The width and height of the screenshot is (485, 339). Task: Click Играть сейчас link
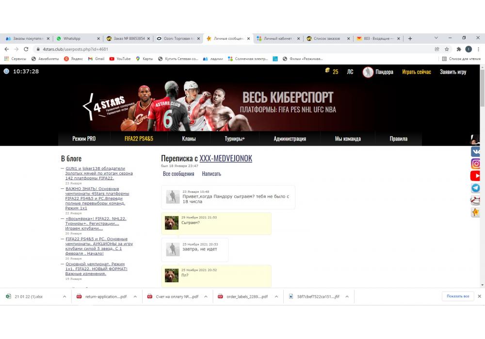416,72
